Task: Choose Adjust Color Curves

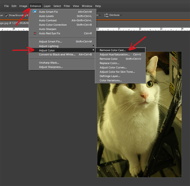Action: [113, 68]
